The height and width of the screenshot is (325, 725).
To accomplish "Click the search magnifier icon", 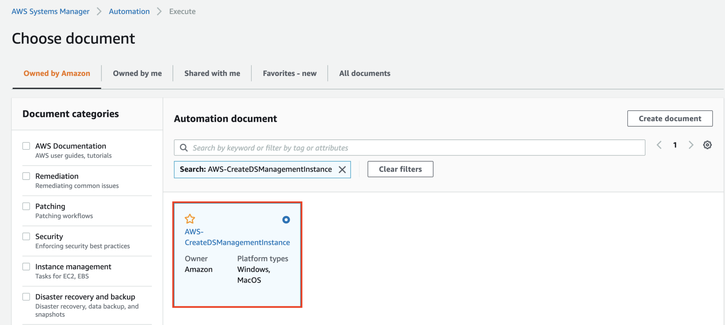I will pos(183,148).
